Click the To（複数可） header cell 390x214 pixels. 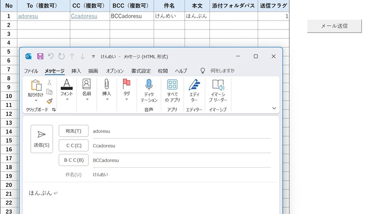tap(43, 6)
